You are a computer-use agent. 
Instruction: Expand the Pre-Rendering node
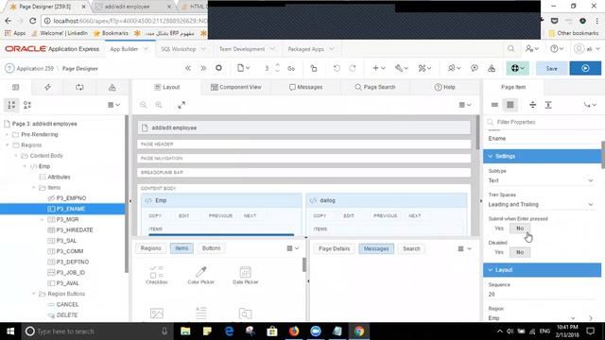[x=7, y=134]
